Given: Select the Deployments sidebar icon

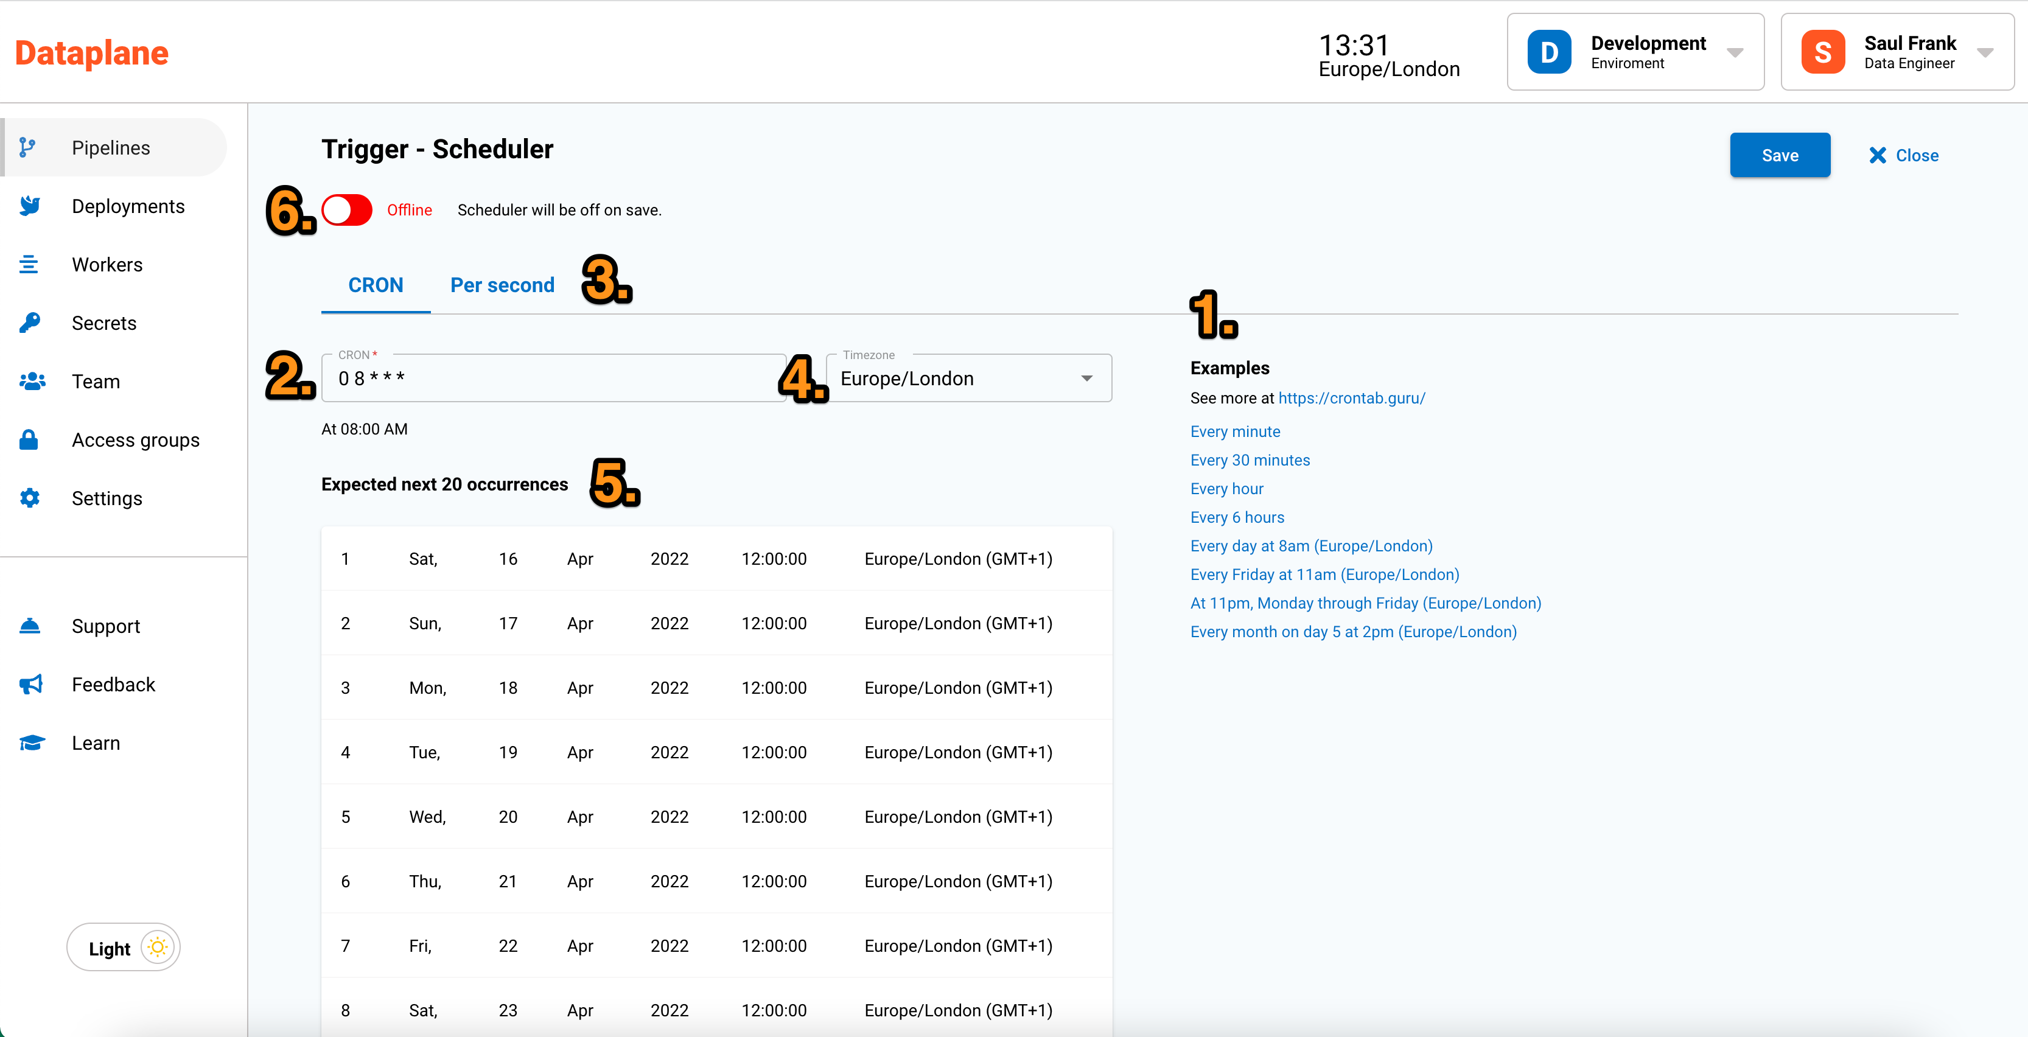Looking at the screenshot, I should 29,206.
